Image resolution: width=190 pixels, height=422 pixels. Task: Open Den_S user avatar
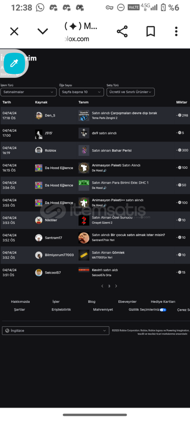(x=39, y=115)
